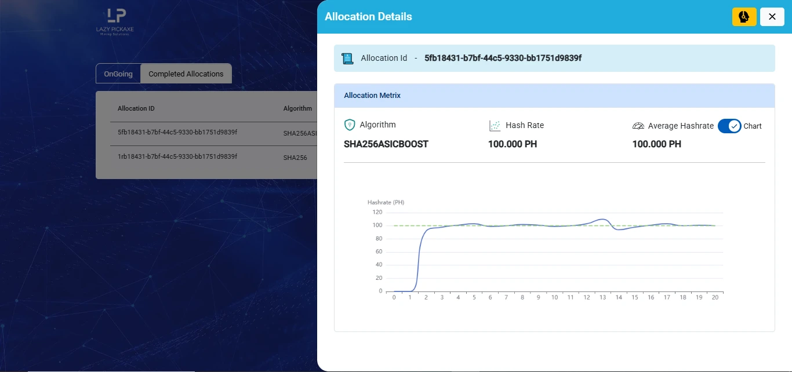Select the Completed Allocations tab
The height and width of the screenshot is (372, 792).
(x=186, y=74)
